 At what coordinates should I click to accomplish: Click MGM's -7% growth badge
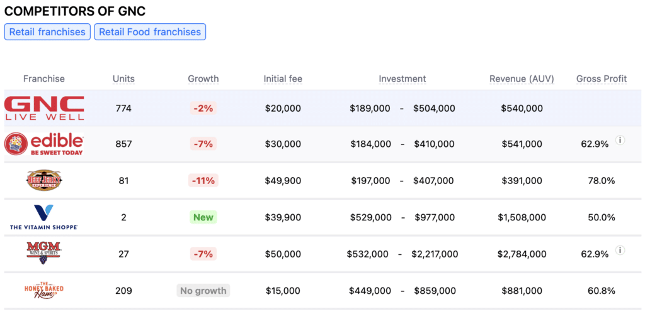pyautogui.click(x=203, y=254)
